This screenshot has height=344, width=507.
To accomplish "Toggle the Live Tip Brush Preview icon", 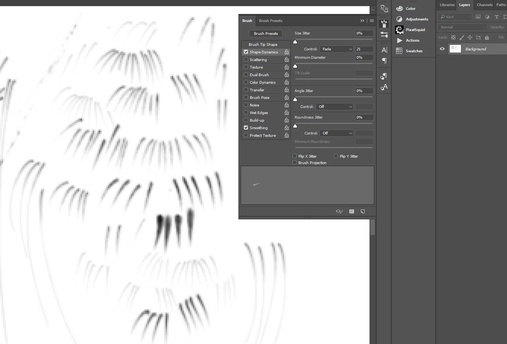I will (x=339, y=211).
